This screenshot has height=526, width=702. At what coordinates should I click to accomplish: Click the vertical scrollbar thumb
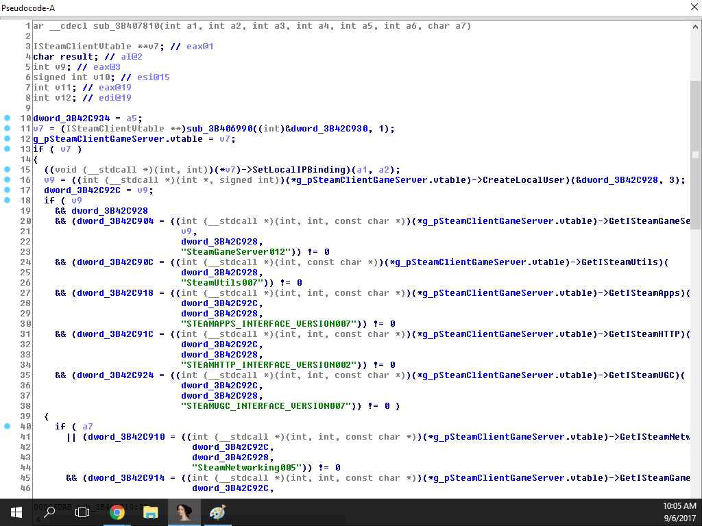click(x=695, y=155)
